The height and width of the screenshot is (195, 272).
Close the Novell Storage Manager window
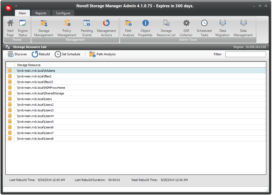click(266, 6)
